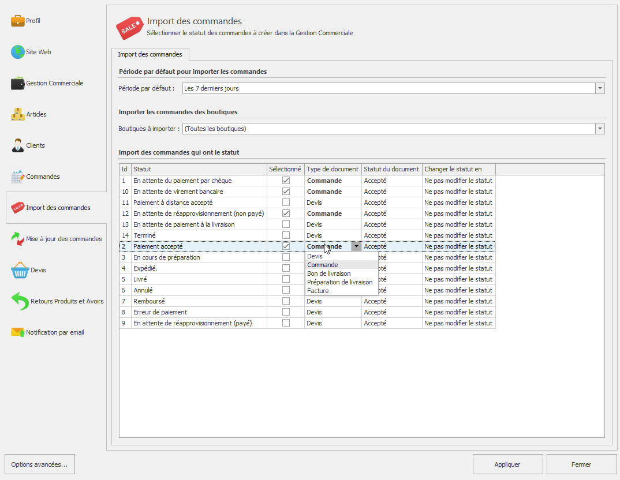Click the Devis basket icon

(x=20, y=270)
